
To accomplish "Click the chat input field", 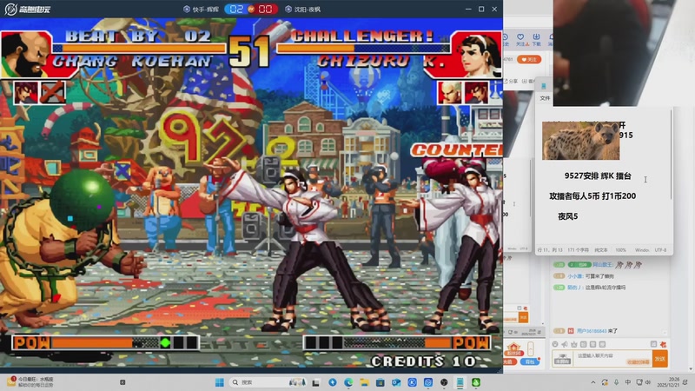I will [613, 358].
